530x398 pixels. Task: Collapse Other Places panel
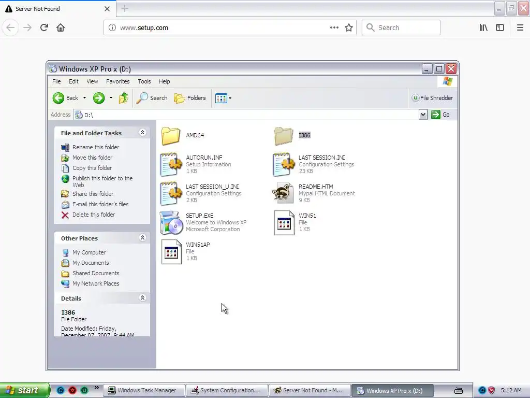point(143,238)
